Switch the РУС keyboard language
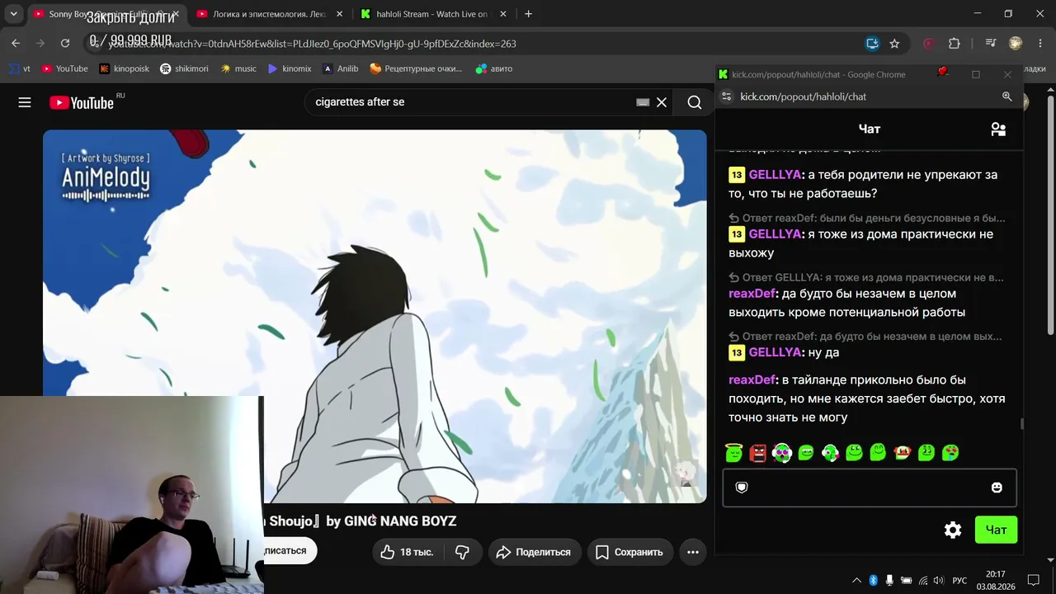The height and width of the screenshot is (594, 1056). click(x=959, y=580)
